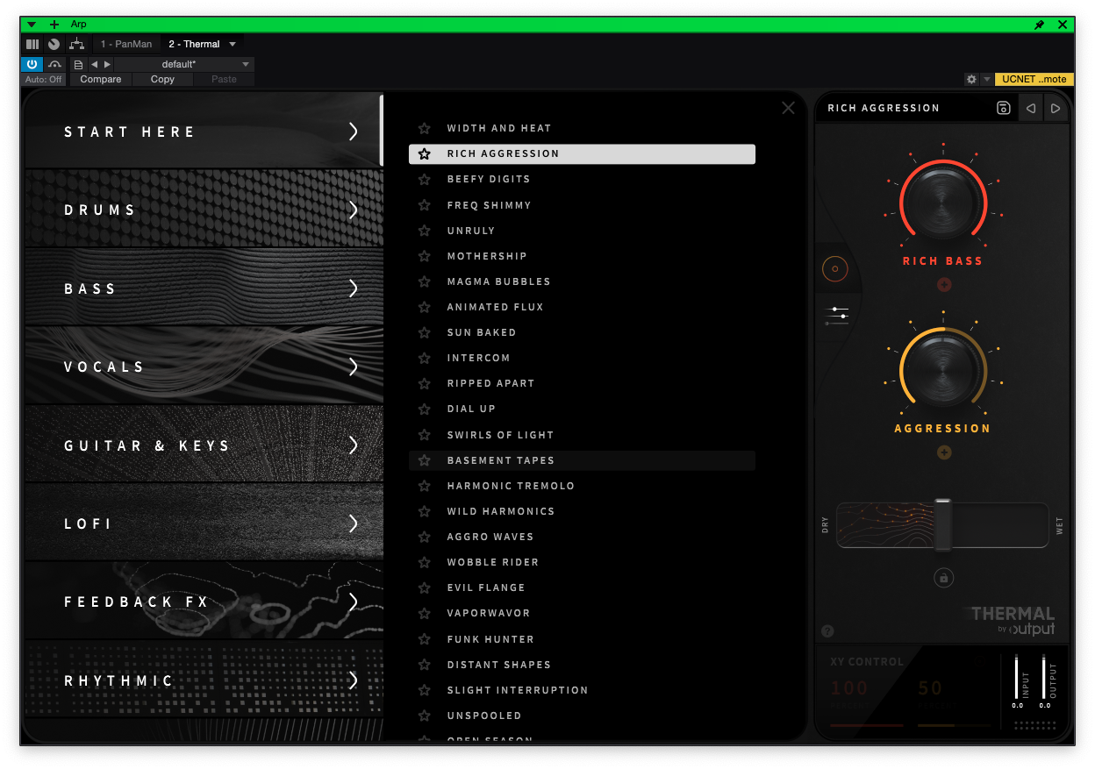This screenshot has height=769, width=1095.
Task: Switch to the macro circle view icon
Action: click(x=835, y=269)
